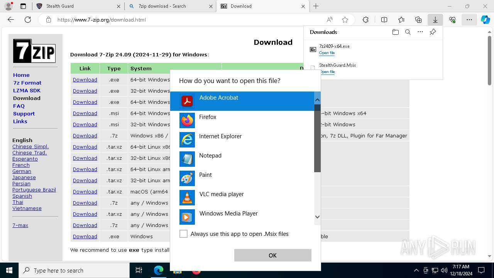Open file for 7z2409-x64.exe
The image size is (494, 278).
tap(327, 53)
